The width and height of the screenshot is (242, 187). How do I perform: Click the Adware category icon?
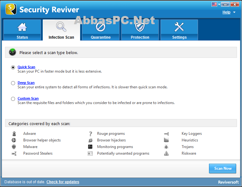tap(14, 134)
